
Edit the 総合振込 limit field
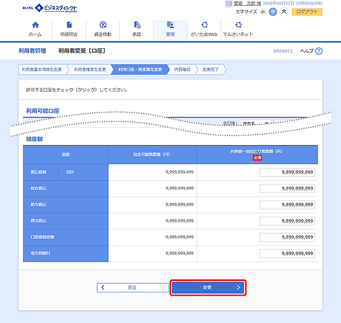coord(287,188)
